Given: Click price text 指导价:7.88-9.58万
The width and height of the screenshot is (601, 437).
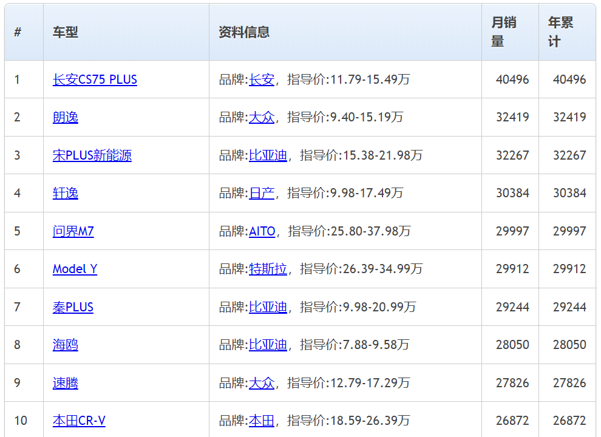Looking at the screenshot, I should pos(355,345).
